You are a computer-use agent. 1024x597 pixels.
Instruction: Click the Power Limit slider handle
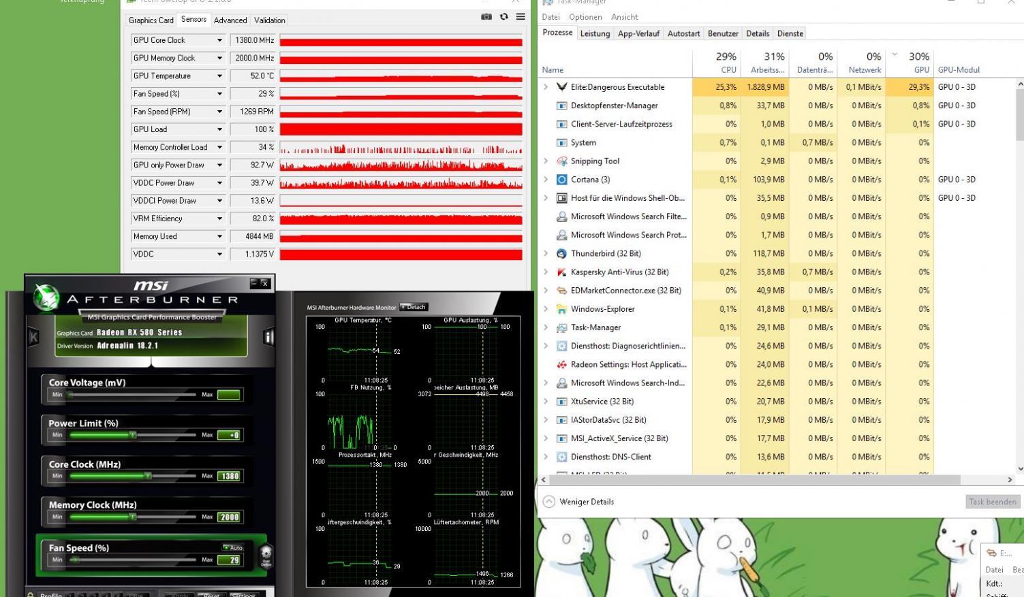(x=133, y=435)
